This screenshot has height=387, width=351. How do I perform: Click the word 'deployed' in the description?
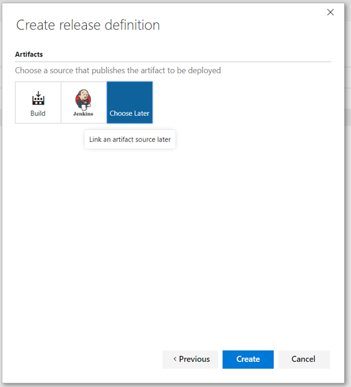(x=203, y=71)
